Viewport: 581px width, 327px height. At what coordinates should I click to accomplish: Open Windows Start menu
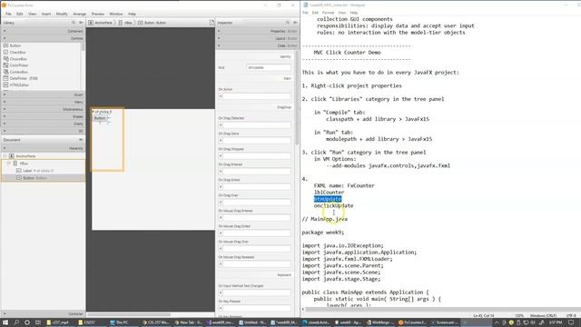(x=5, y=322)
